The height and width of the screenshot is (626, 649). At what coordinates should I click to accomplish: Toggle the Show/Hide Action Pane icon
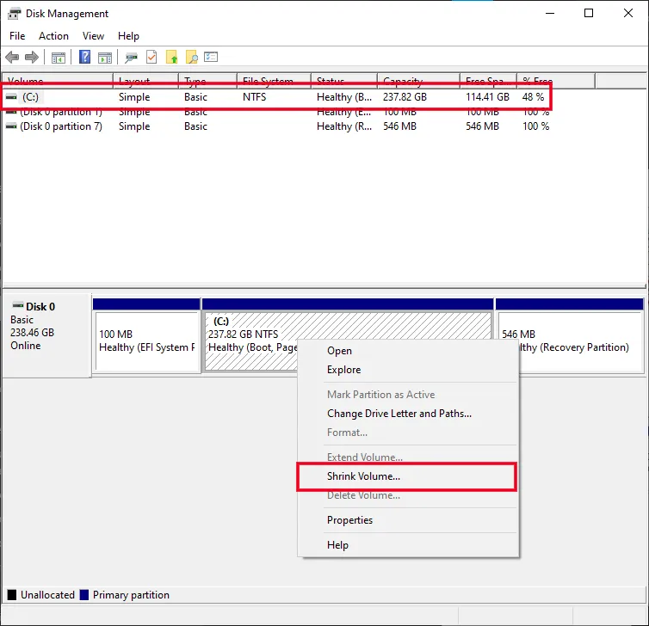click(105, 58)
